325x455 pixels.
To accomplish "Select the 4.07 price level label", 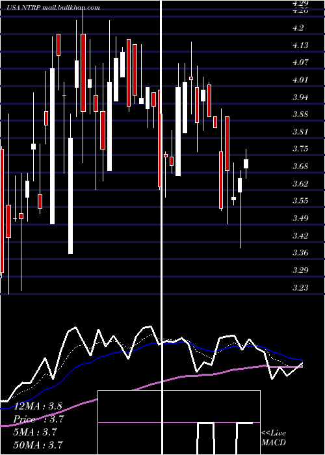I will click(x=300, y=62).
